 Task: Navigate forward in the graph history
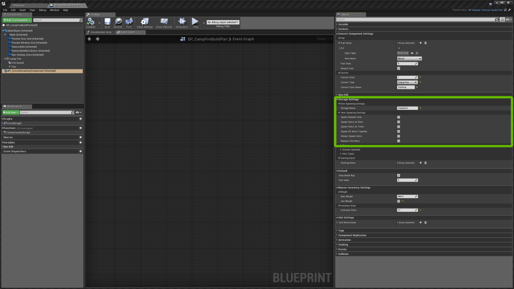coord(97,39)
